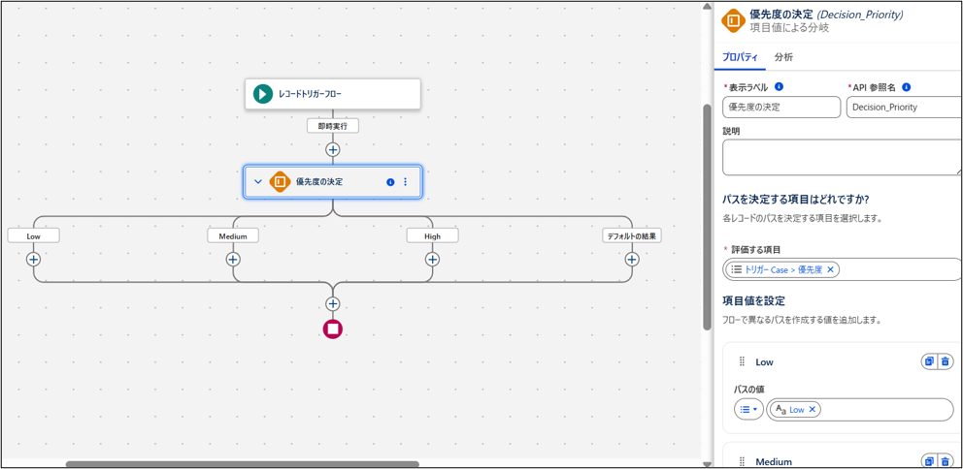Click the canvas horizontal scrollbar
963x469 pixels.
tap(243, 464)
